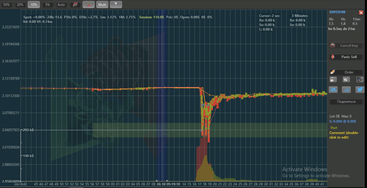The width and height of the screenshot is (367, 188).
Task: Click the 2.98003345 price axis label
Action: [x=11, y=164]
